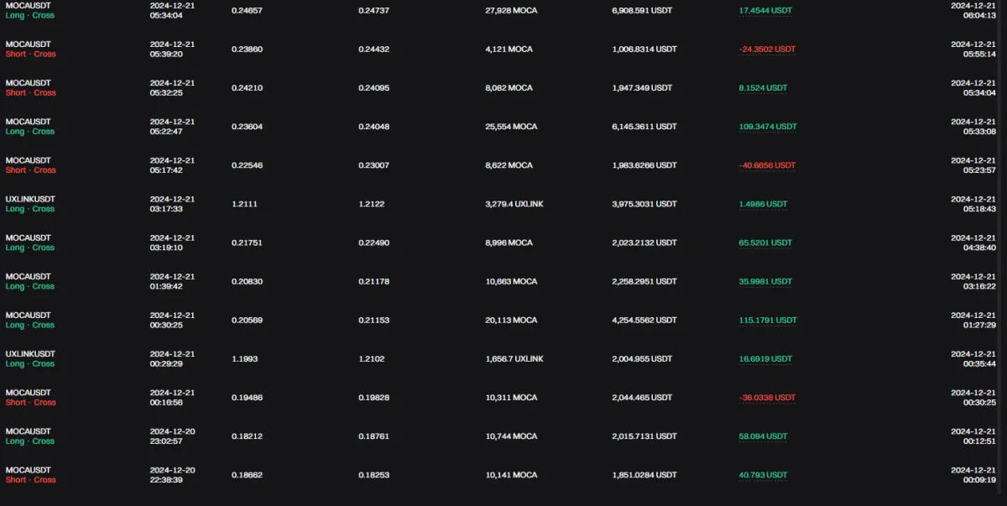Viewport: 1007px width, 506px height.
Task: Click the 3,279.4 UXLINK quantity
Action: 514,204
